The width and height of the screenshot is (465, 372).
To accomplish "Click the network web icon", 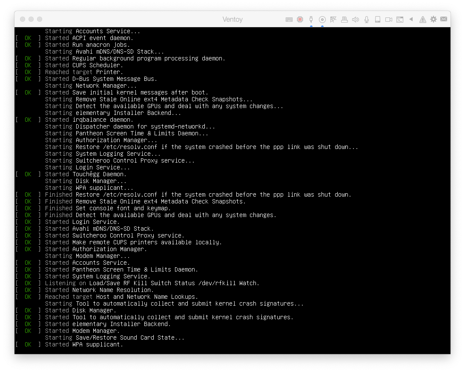I will (333, 20).
